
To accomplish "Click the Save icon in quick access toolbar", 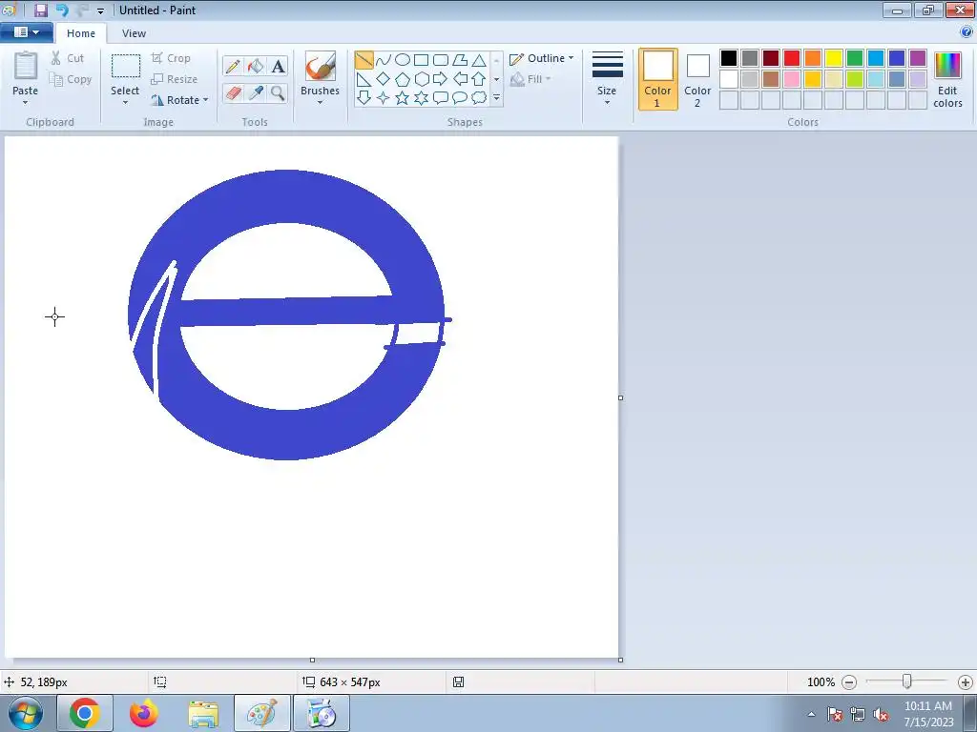I will point(40,10).
